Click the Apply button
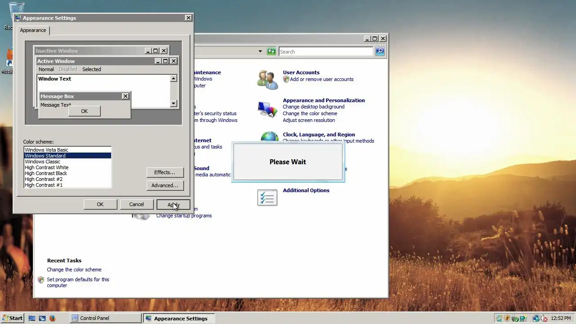The image size is (576, 324). coord(173,204)
